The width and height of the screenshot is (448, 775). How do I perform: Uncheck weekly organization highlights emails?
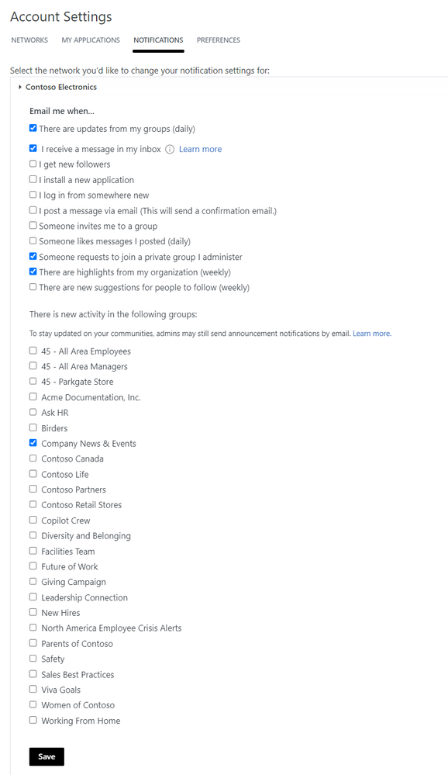point(33,272)
